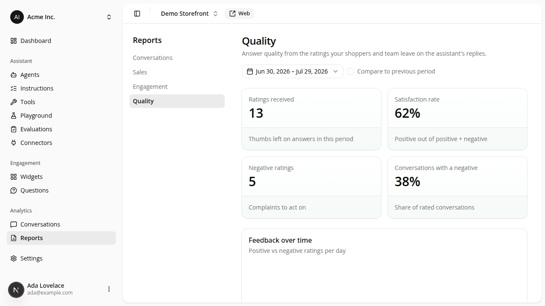Click the Questions help-bubble icon
The image size is (545, 306).
14,190
